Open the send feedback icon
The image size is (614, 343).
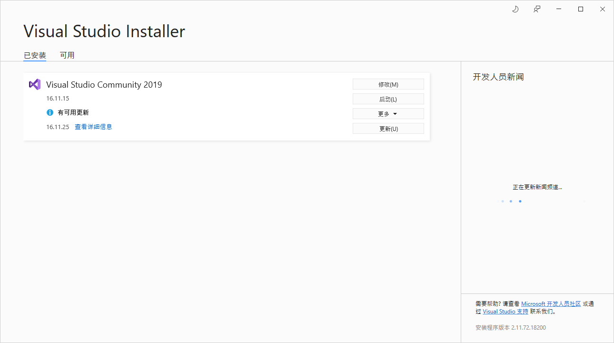[537, 9]
